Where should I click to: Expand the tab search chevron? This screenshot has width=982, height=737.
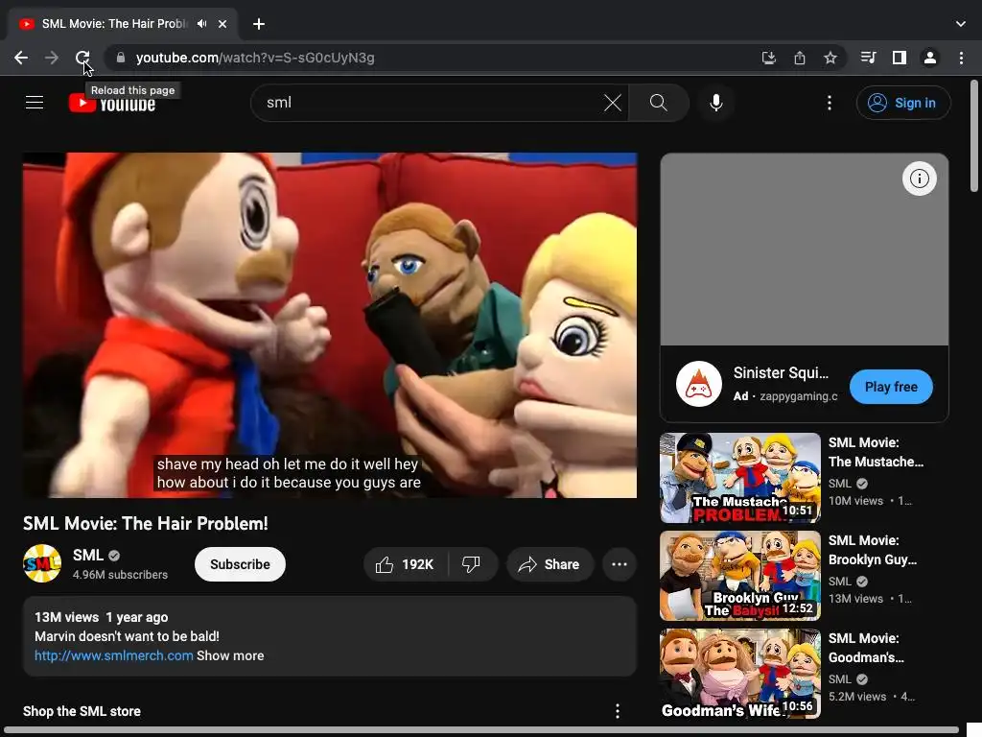961,24
